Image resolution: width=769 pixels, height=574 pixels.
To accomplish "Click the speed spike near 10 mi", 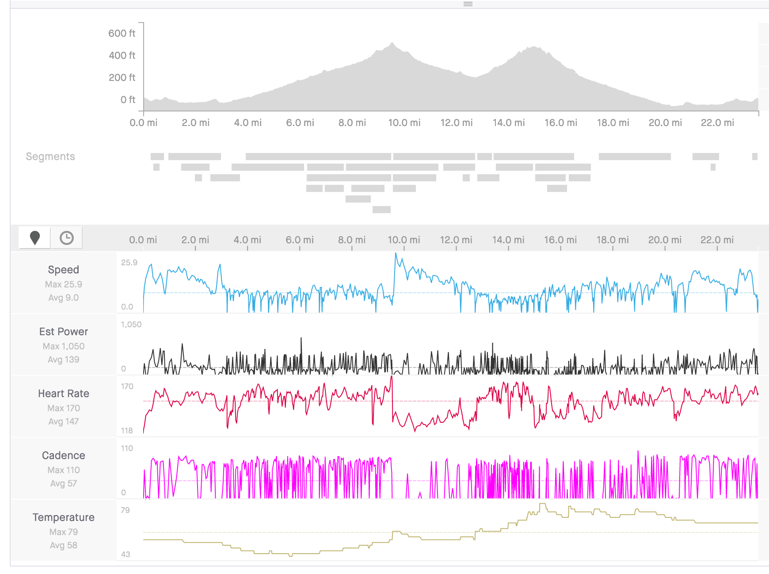I will point(396,254).
